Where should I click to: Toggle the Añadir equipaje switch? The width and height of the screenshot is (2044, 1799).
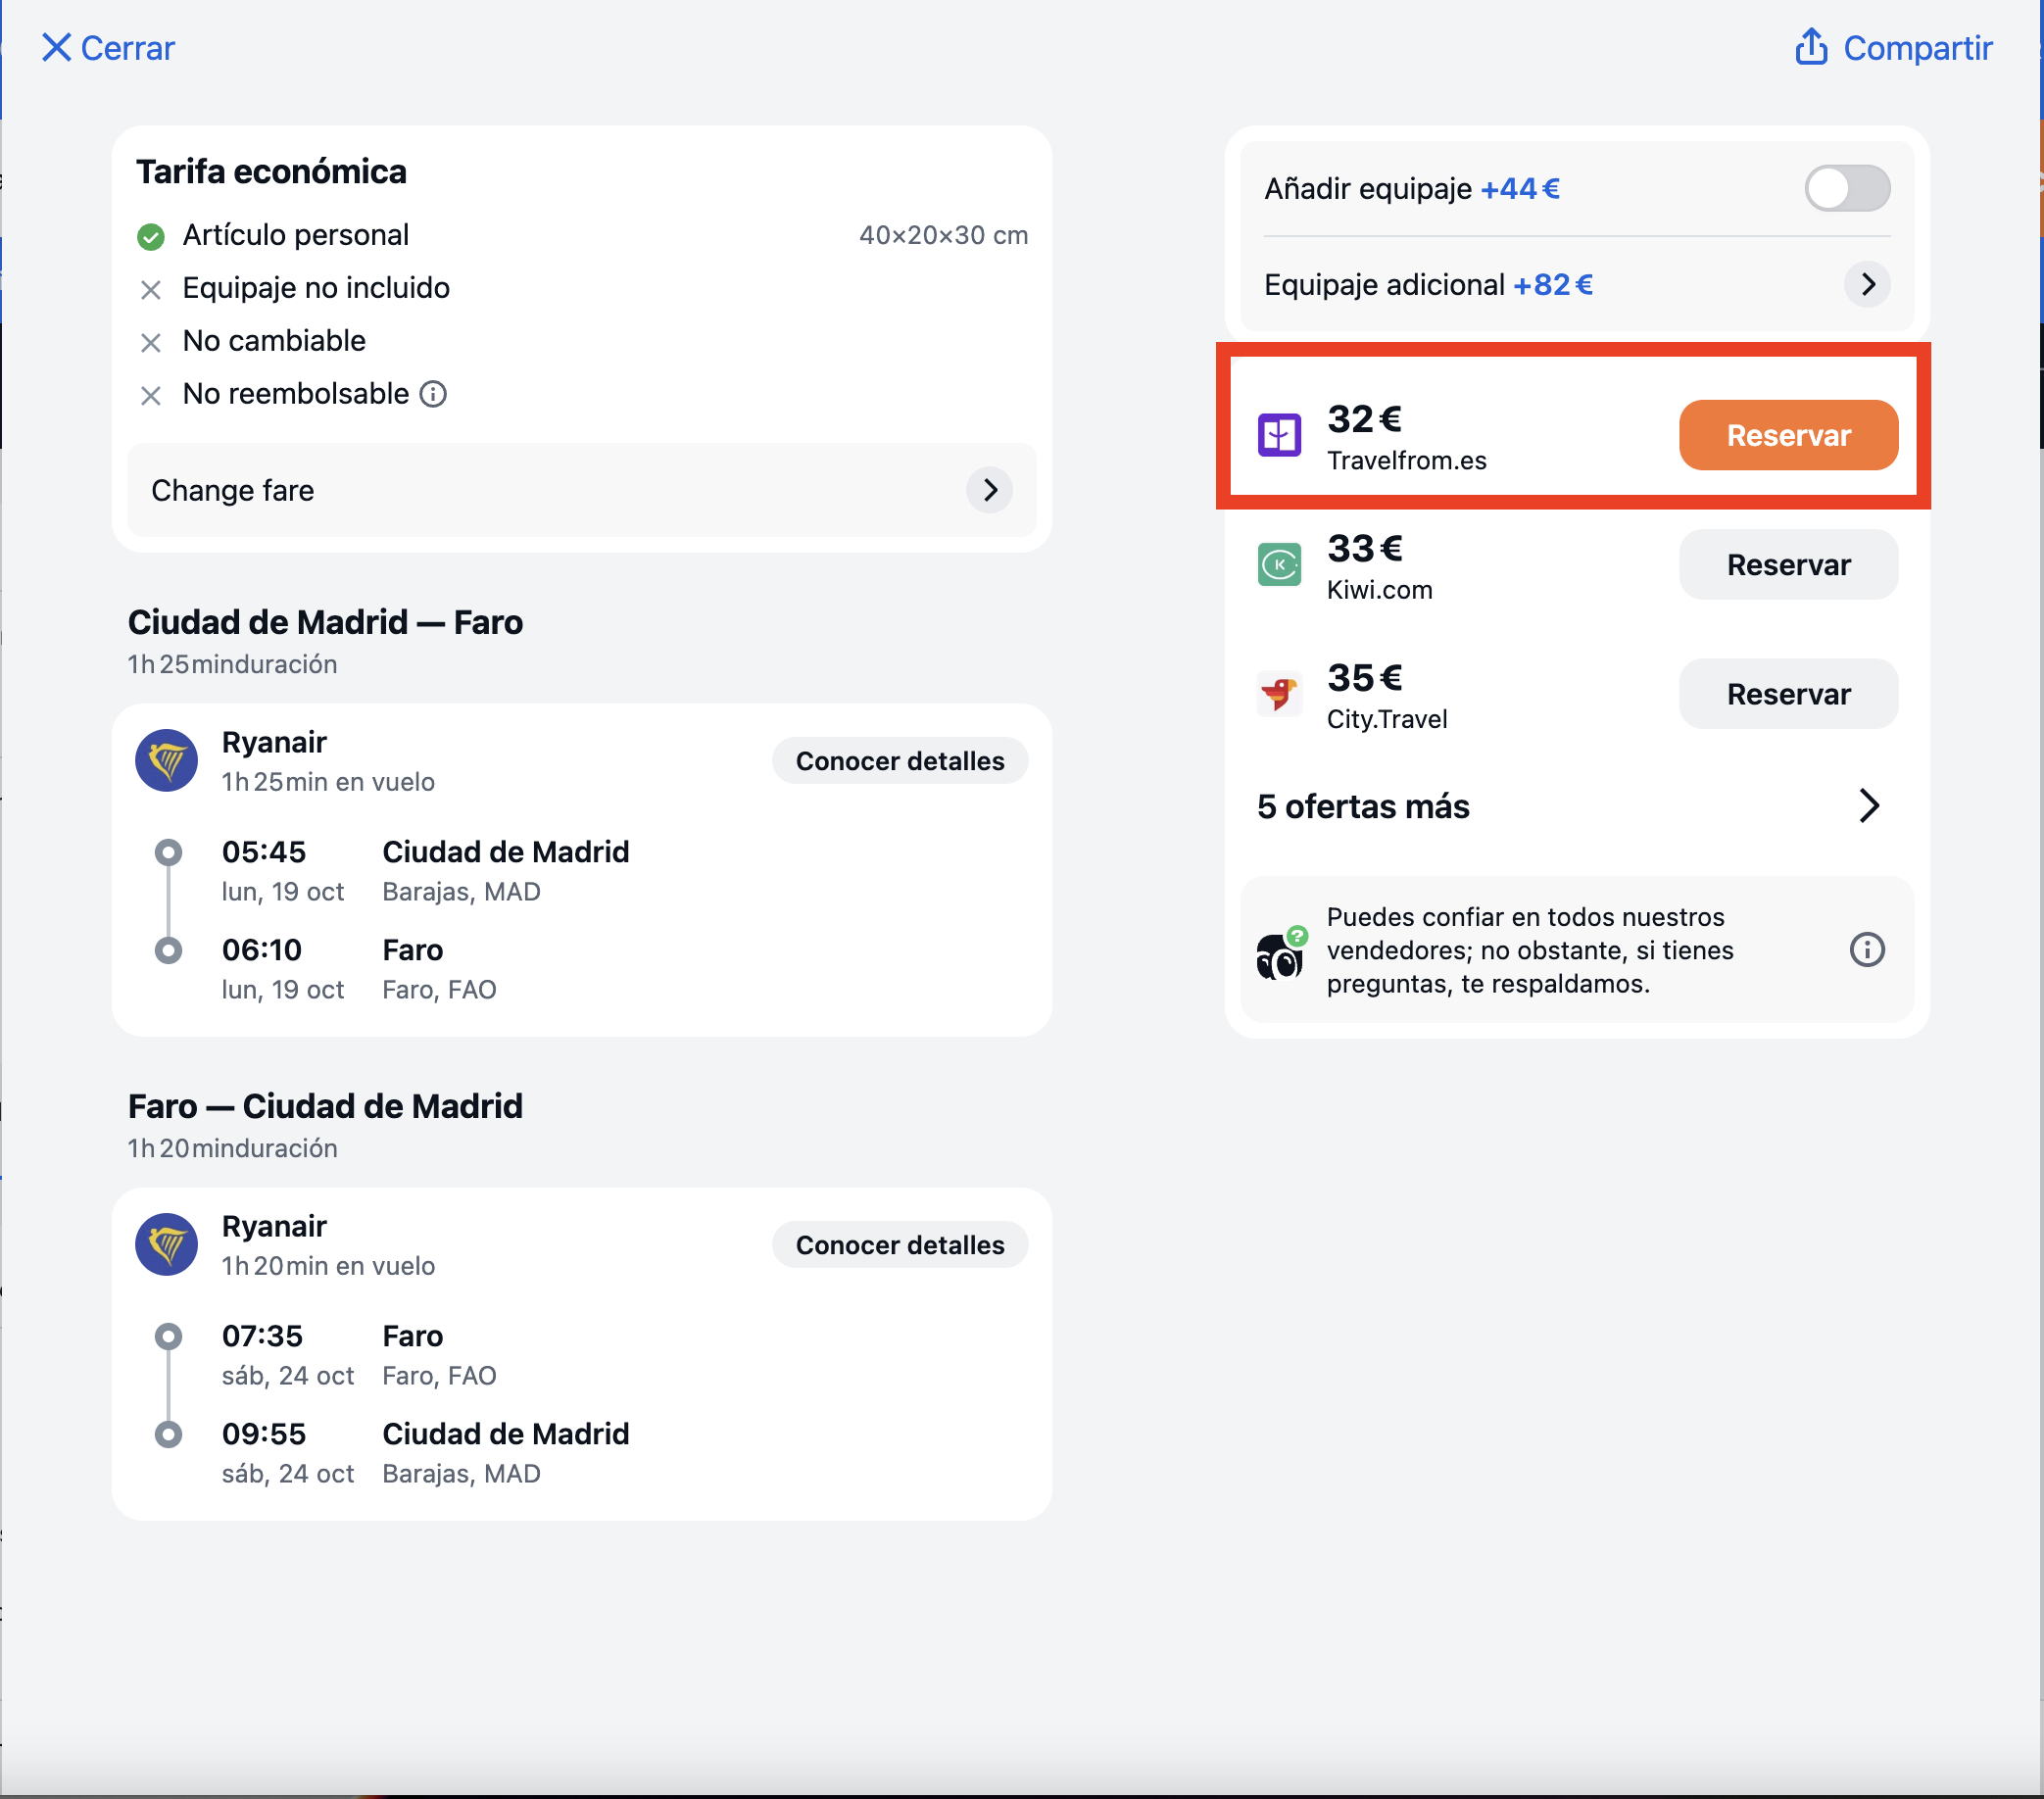[1846, 188]
